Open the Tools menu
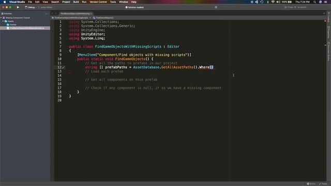This screenshot has height=186, width=331. click(x=113, y=2)
